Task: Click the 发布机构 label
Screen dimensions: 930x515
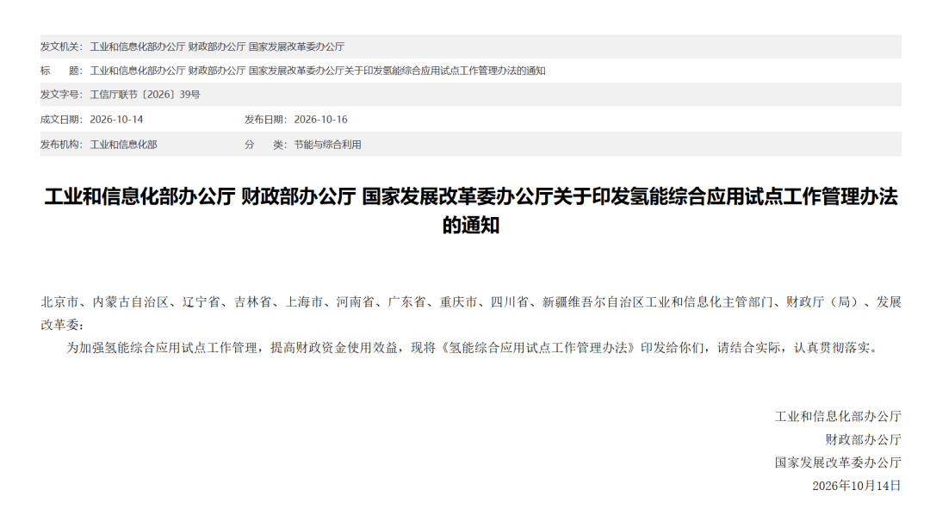Action: [x=62, y=145]
